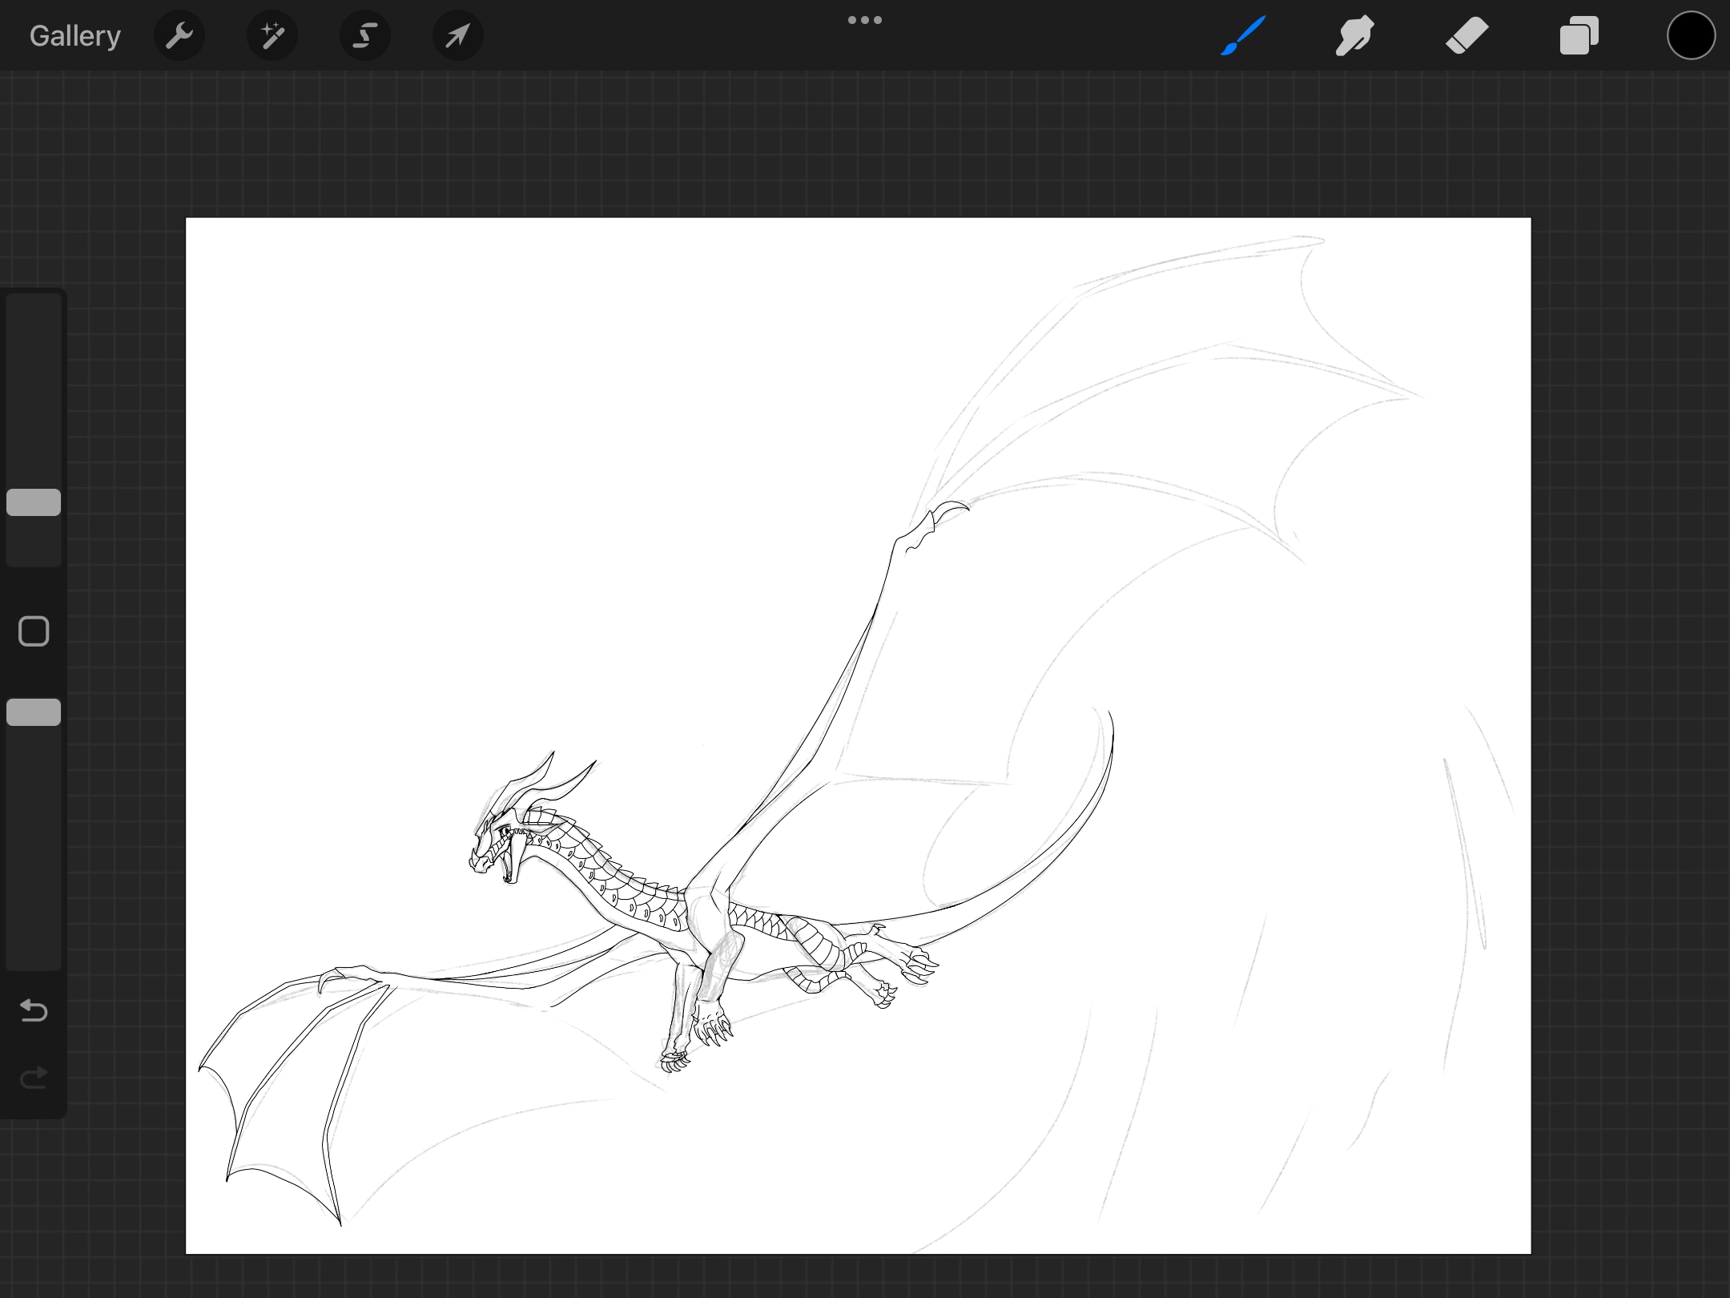
Task: Select the Brush tool
Action: (x=1243, y=36)
